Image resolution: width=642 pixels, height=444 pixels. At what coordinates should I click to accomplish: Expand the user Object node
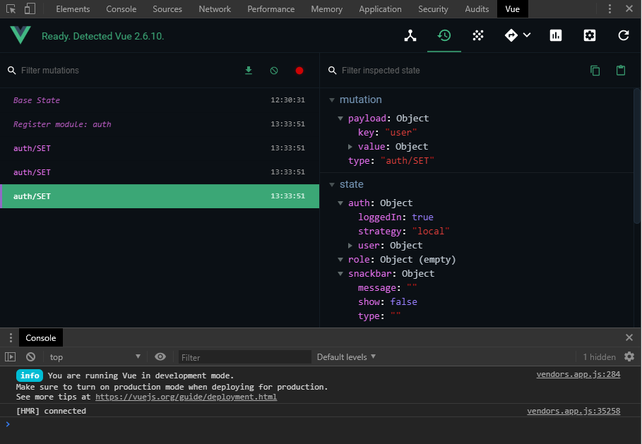(x=350, y=246)
